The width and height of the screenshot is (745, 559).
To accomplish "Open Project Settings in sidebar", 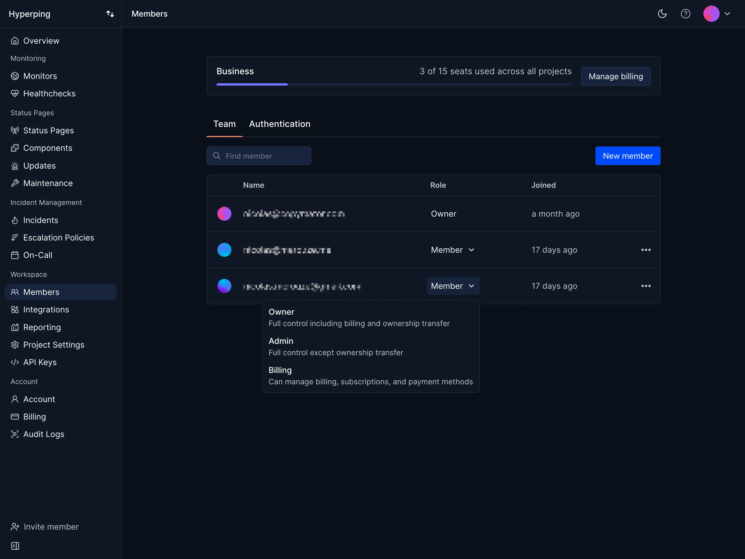I will click(x=61, y=345).
